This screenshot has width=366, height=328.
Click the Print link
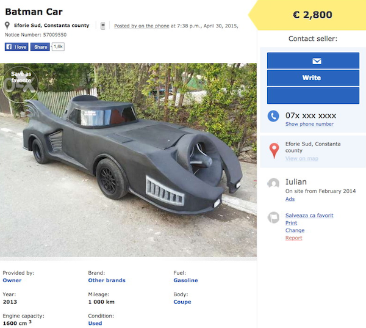291,223
